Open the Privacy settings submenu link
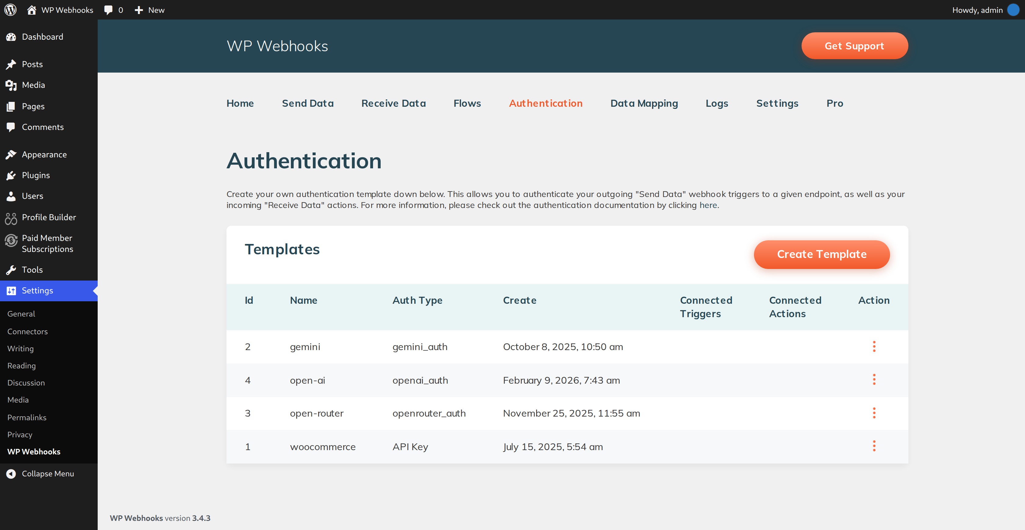1025x530 pixels. tap(20, 434)
